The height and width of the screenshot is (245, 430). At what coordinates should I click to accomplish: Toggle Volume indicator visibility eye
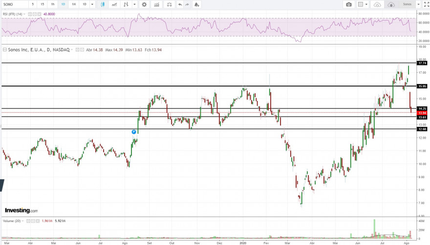click(28, 221)
